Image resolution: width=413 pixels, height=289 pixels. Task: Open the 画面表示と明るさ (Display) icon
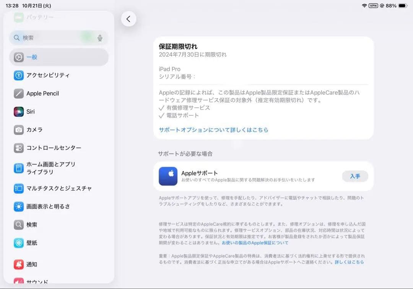point(19,206)
